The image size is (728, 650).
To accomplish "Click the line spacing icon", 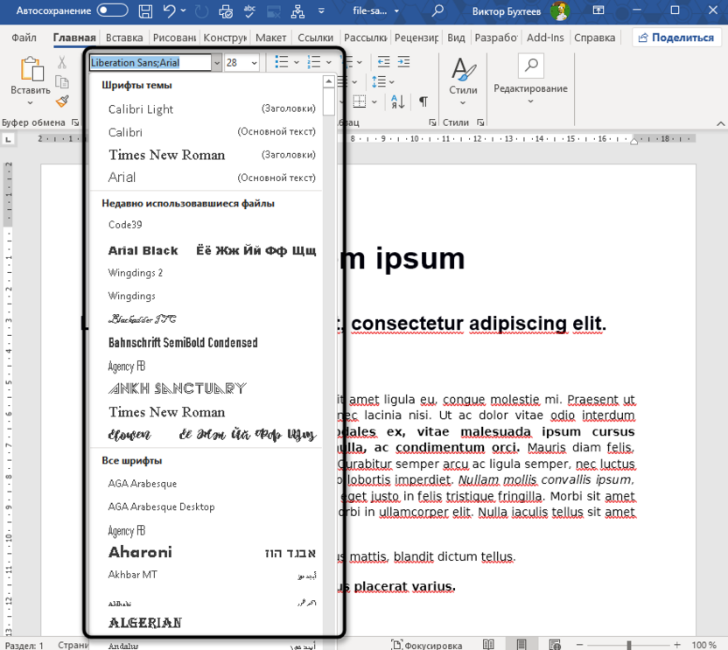I will tap(379, 81).
